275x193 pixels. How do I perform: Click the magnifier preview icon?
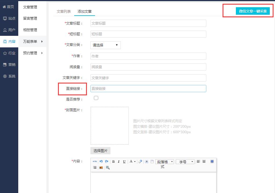click(x=108, y=168)
